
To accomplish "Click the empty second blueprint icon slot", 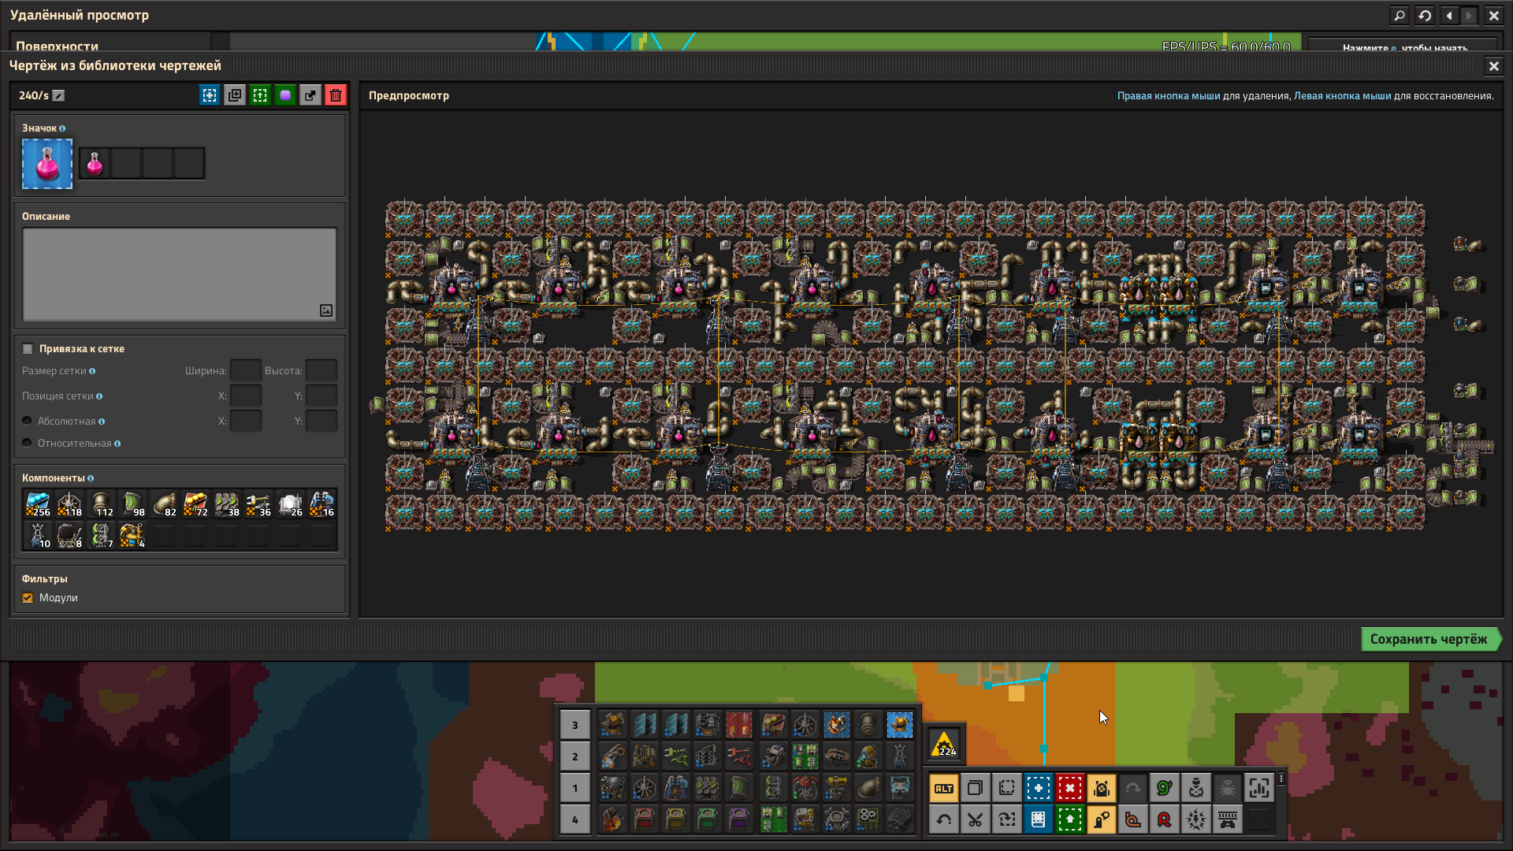I will 126,164.
